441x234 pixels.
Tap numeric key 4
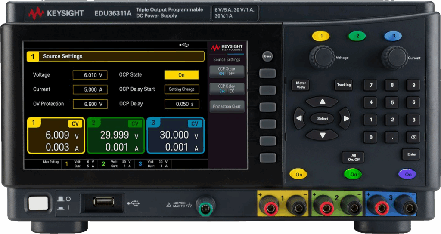click(x=371, y=102)
